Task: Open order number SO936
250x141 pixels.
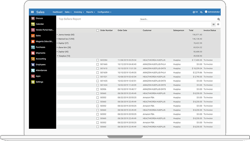Action: coord(103,89)
